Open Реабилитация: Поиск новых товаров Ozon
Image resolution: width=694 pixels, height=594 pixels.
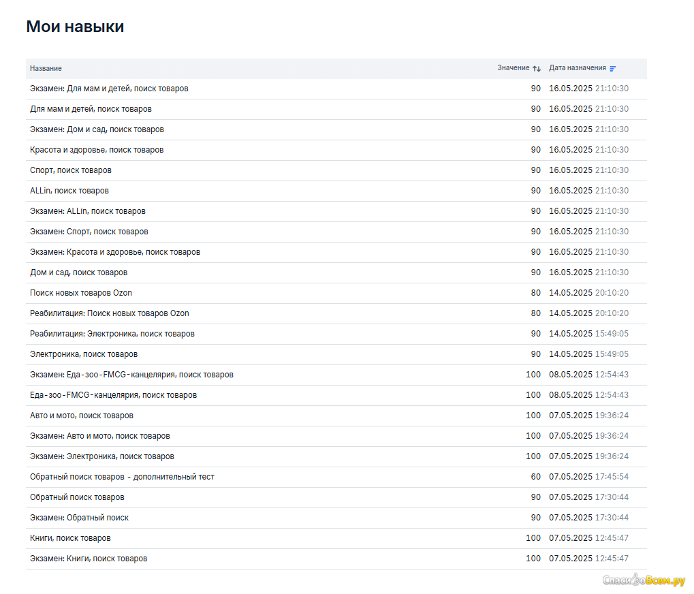(110, 313)
